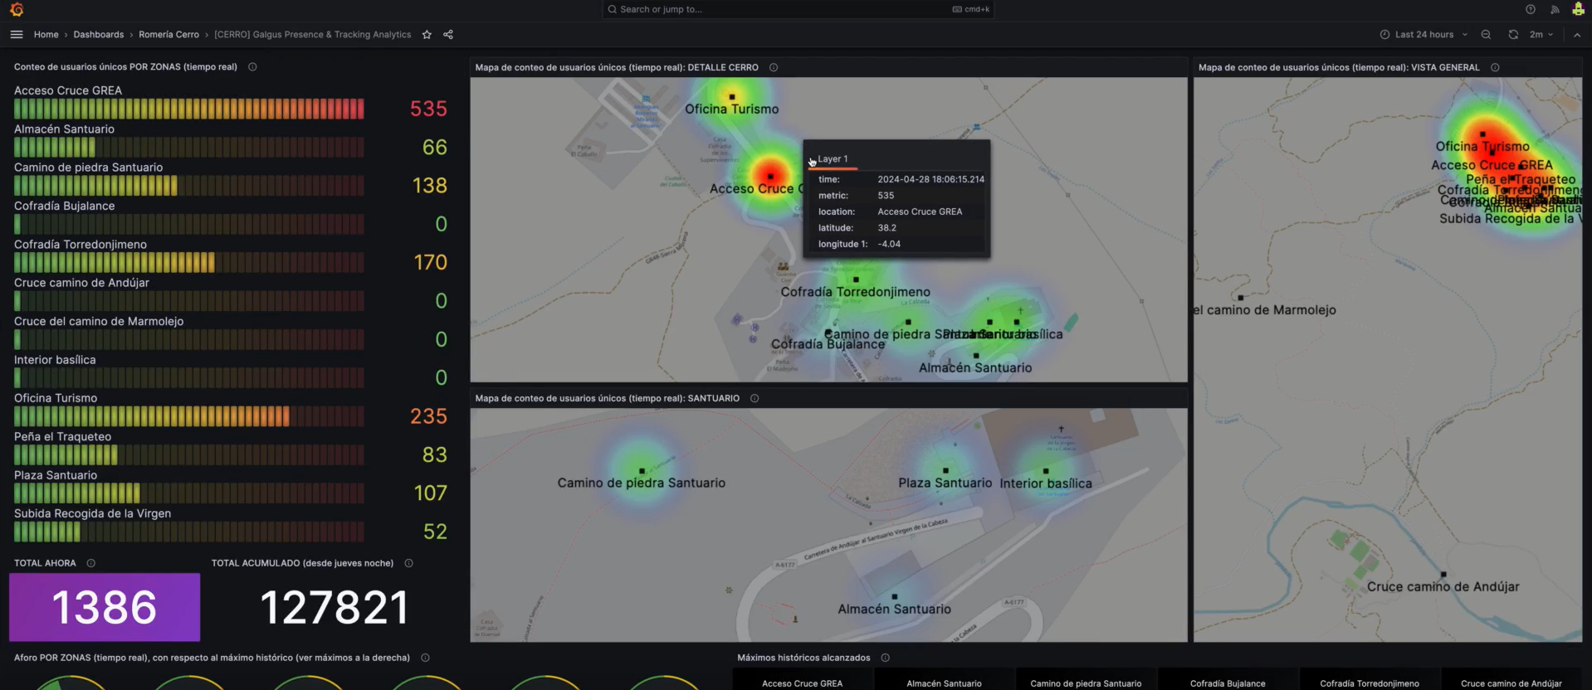Click the Acceso Cruce GREA historical maximum column

(802, 681)
